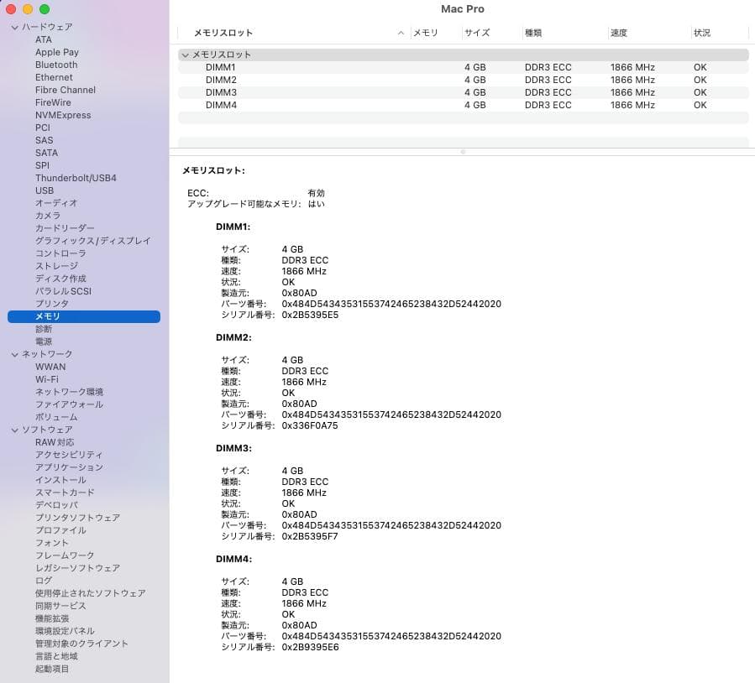Collapse the ソフトウェア tree

click(x=14, y=430)
